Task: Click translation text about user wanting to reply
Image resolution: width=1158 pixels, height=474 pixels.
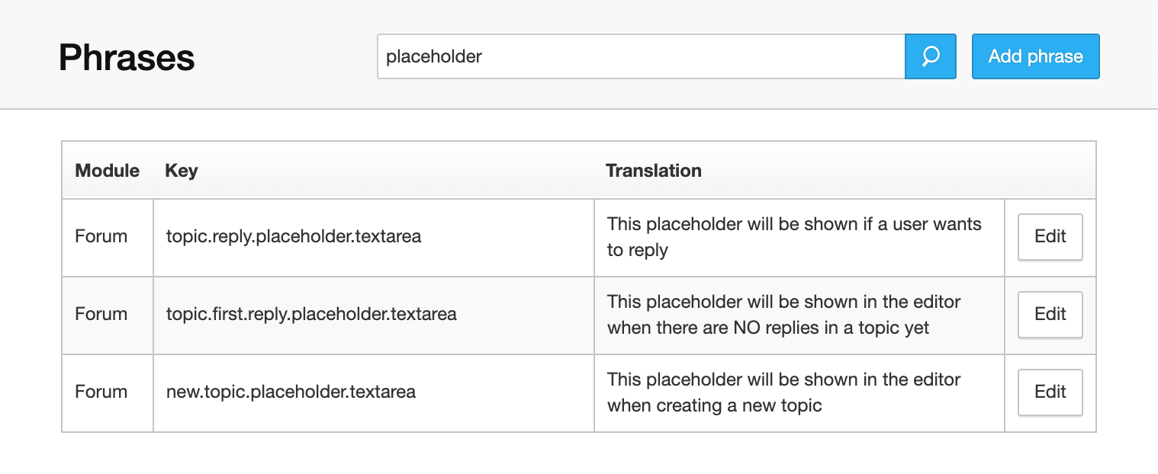Action: [794, 237]
